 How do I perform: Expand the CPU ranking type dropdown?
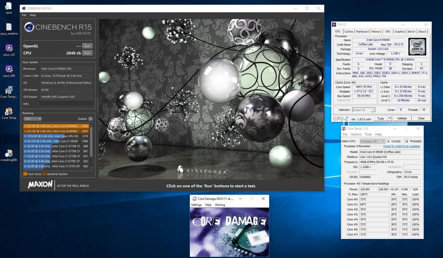(x=33, y=119)
